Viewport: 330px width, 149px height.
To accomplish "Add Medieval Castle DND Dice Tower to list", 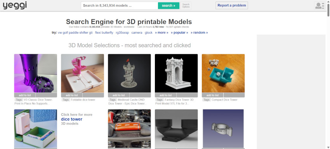I will coord(119,95).
